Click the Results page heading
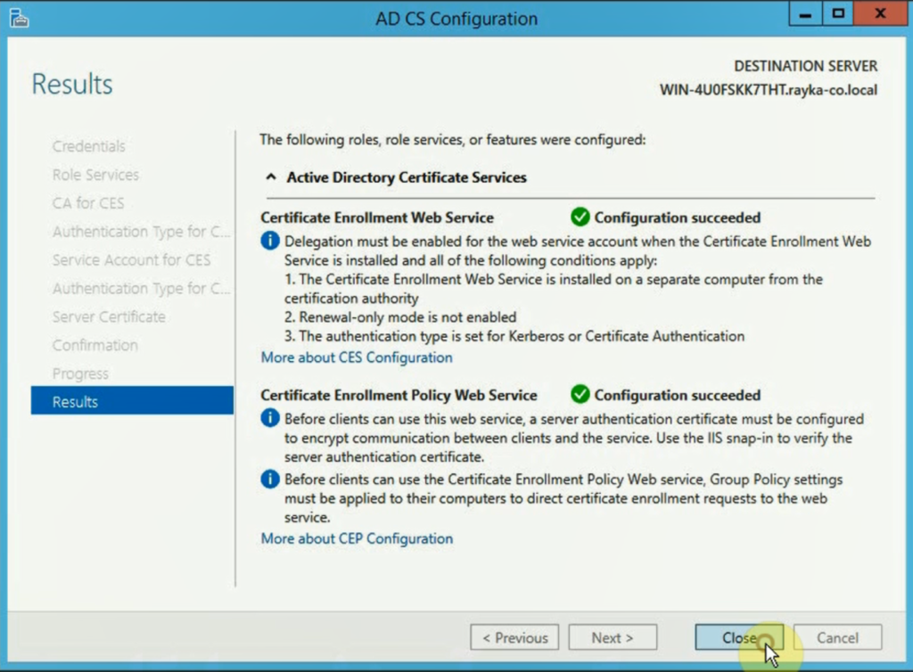The image size is (913, 672). tap(72, 85)
